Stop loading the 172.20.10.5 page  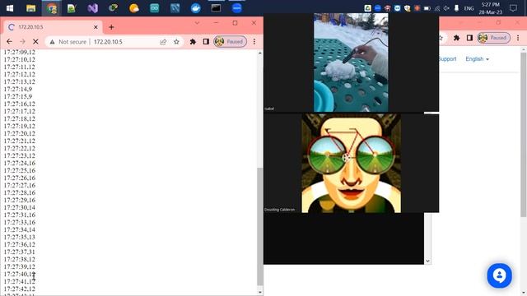click(x=35, y=42)
